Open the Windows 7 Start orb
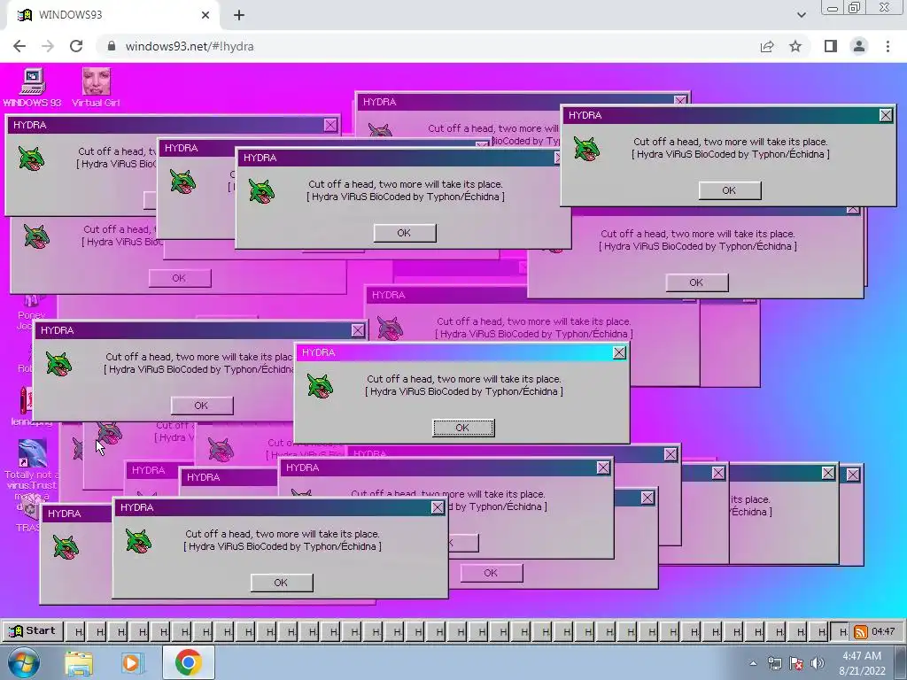 [23, 663]
